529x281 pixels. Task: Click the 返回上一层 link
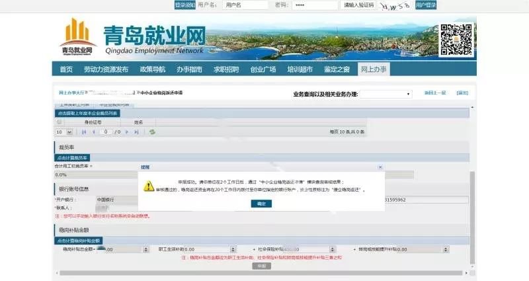[x=434, y=93]
